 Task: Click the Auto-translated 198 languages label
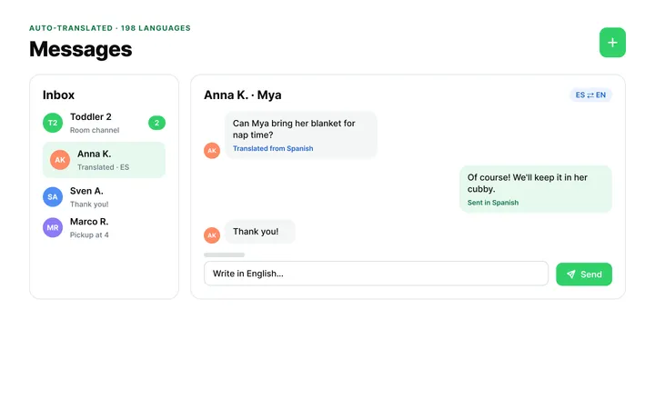pos(110,28)
